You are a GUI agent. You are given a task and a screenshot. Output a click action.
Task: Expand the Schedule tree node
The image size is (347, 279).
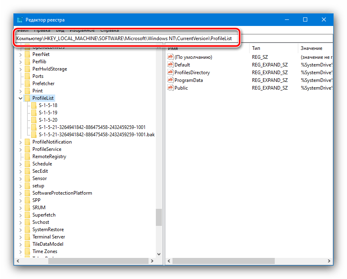pyautogui.click(x=20, y=164)
